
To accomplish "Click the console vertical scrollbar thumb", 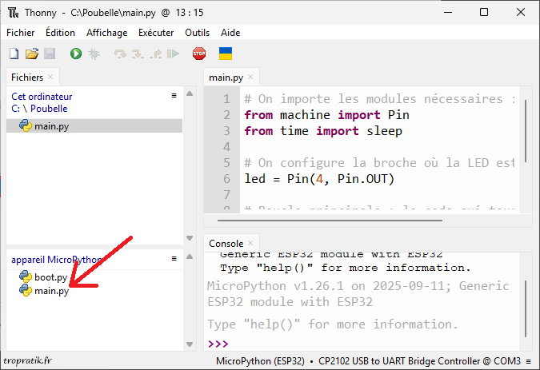I will click(x=526, y=308).
